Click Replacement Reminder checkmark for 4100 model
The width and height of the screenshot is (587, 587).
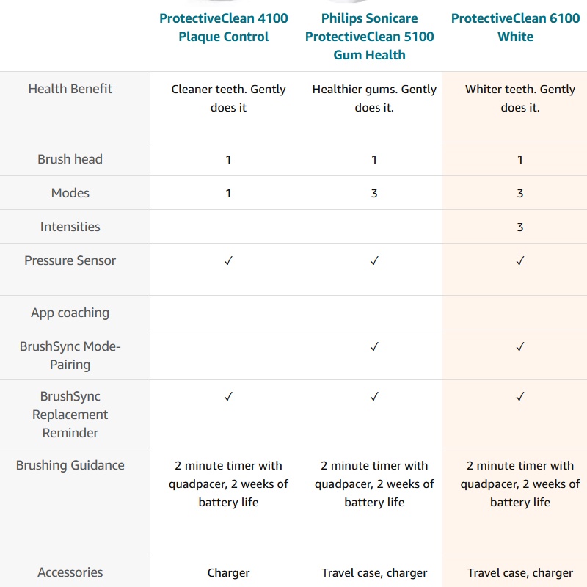[228, 396]
